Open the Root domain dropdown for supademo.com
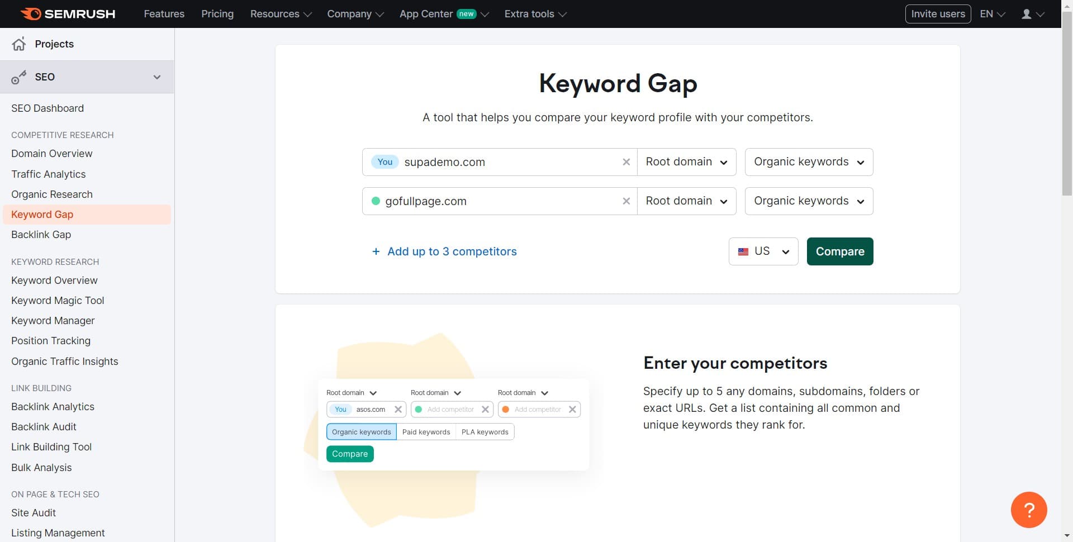This screenshot has width=1073, height=542. click(686, 162)
